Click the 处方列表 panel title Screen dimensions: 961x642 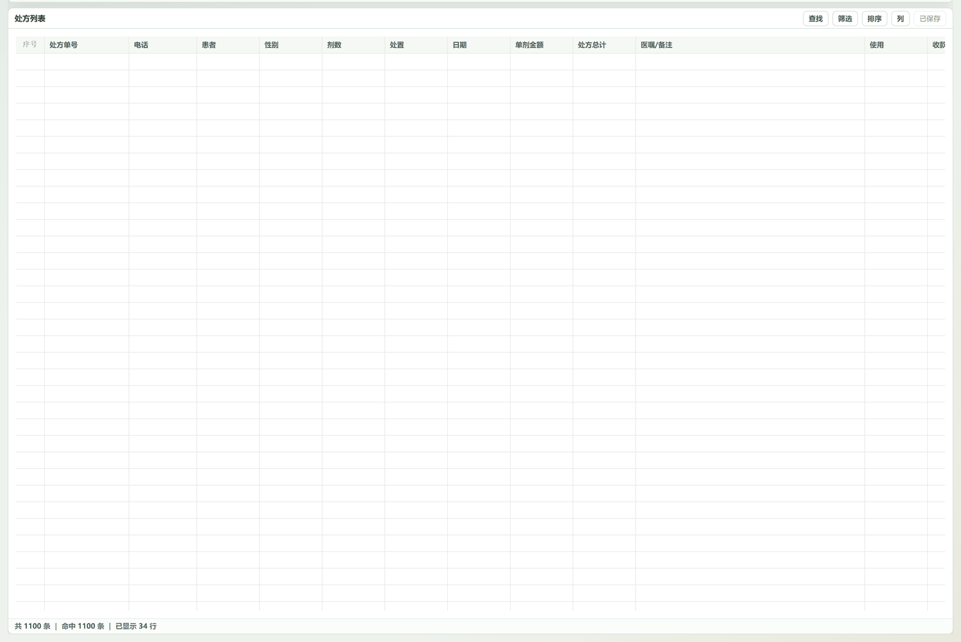coord(30,19)
